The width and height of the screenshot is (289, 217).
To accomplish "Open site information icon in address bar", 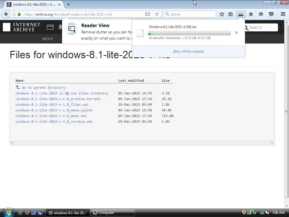I will point(14,14).
